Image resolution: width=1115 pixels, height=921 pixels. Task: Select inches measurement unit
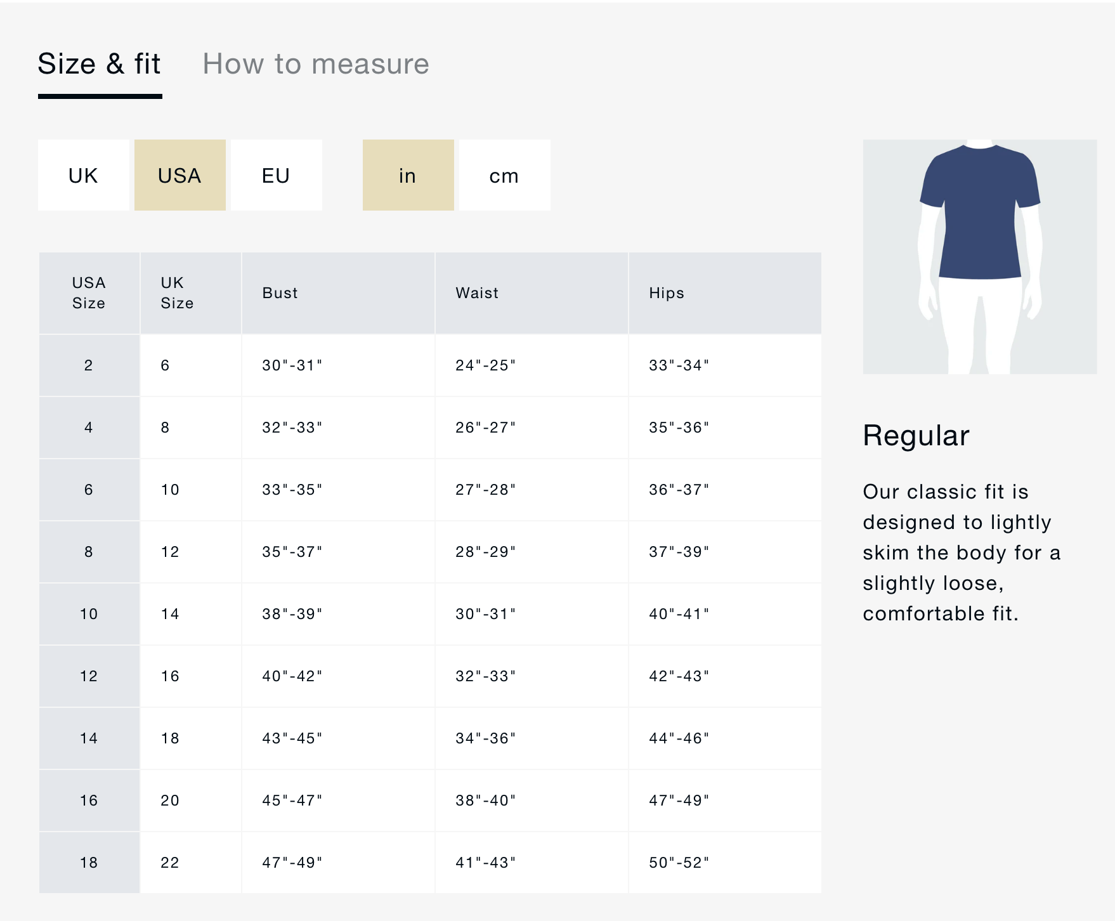[x=408, y=175]
